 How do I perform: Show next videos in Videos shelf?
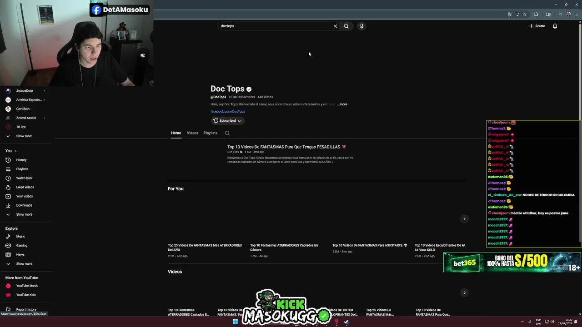(464, 292)
